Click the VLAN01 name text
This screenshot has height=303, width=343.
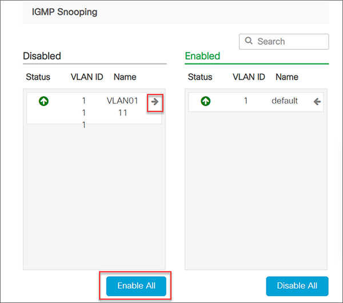tap(122, 101)
